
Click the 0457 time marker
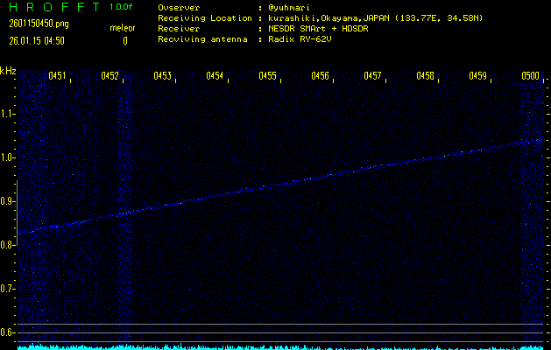[373, 77]
